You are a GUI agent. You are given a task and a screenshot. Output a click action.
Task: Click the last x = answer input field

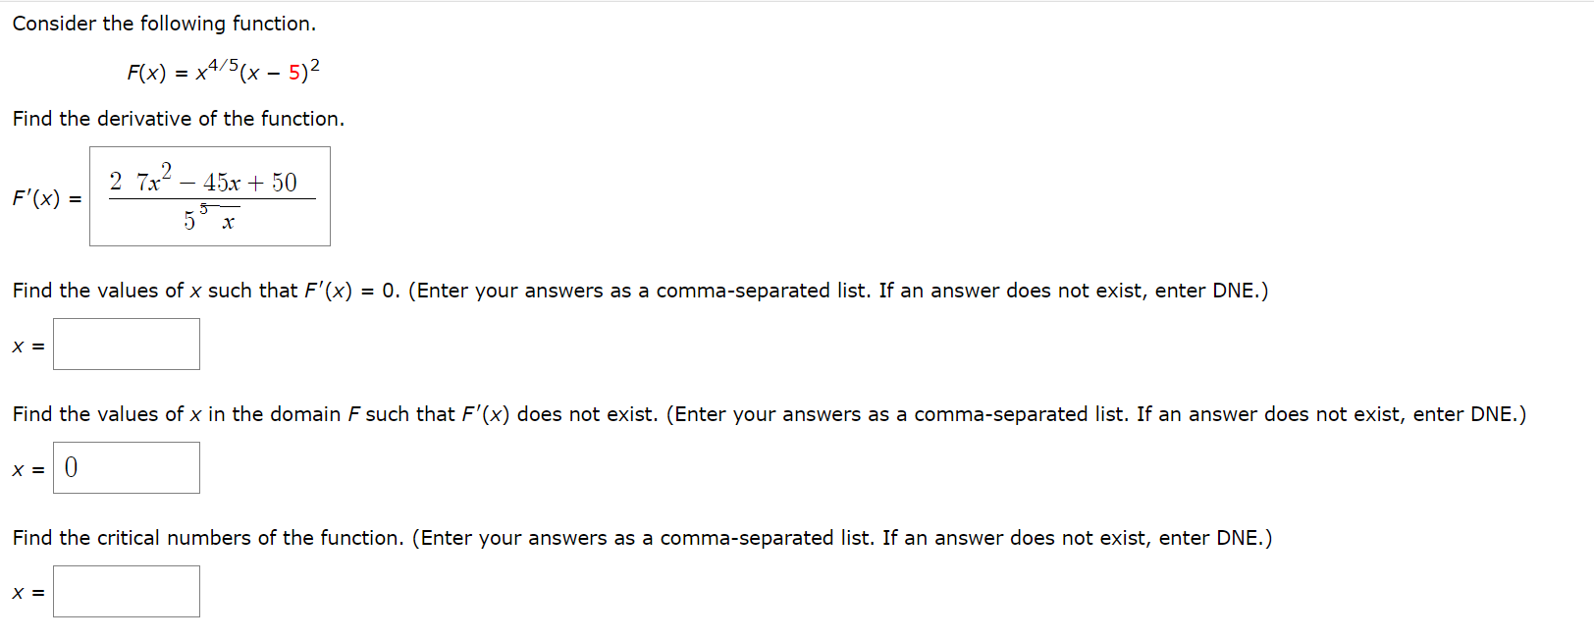126,590
